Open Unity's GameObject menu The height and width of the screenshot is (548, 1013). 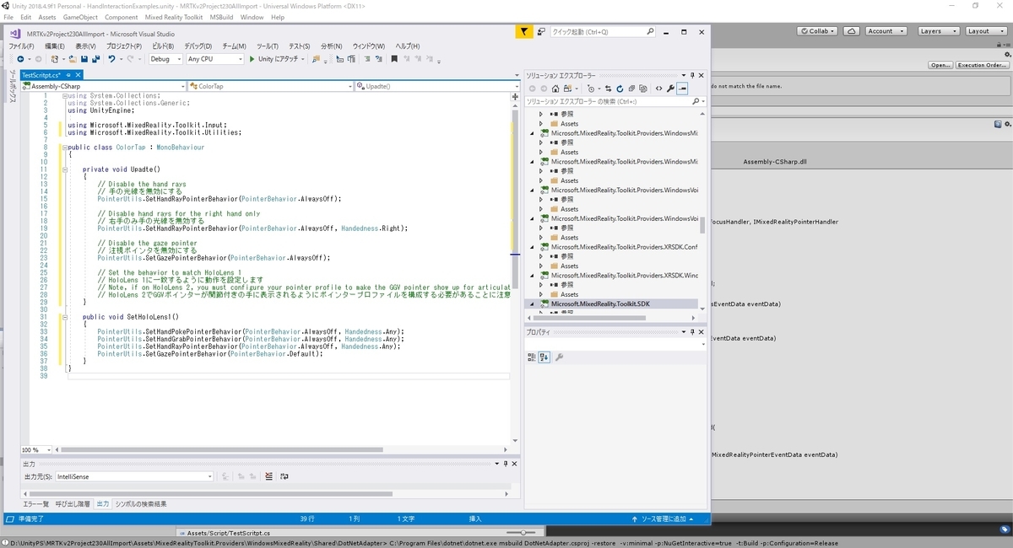[80, 17]
